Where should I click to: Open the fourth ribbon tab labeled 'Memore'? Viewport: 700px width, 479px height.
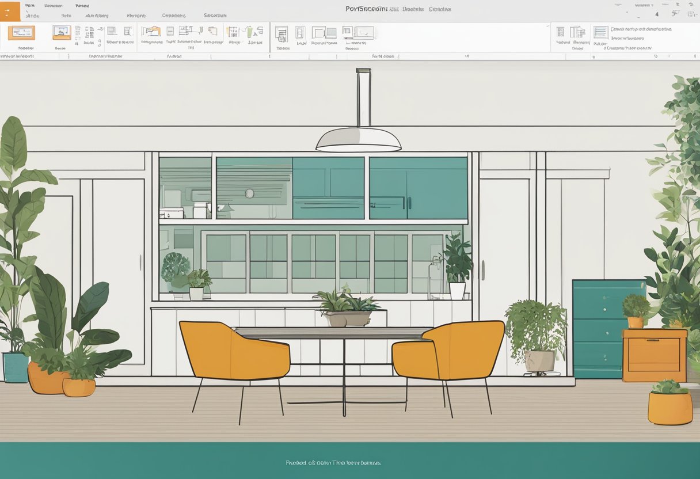pyautogui.click(x=136, y=16)
